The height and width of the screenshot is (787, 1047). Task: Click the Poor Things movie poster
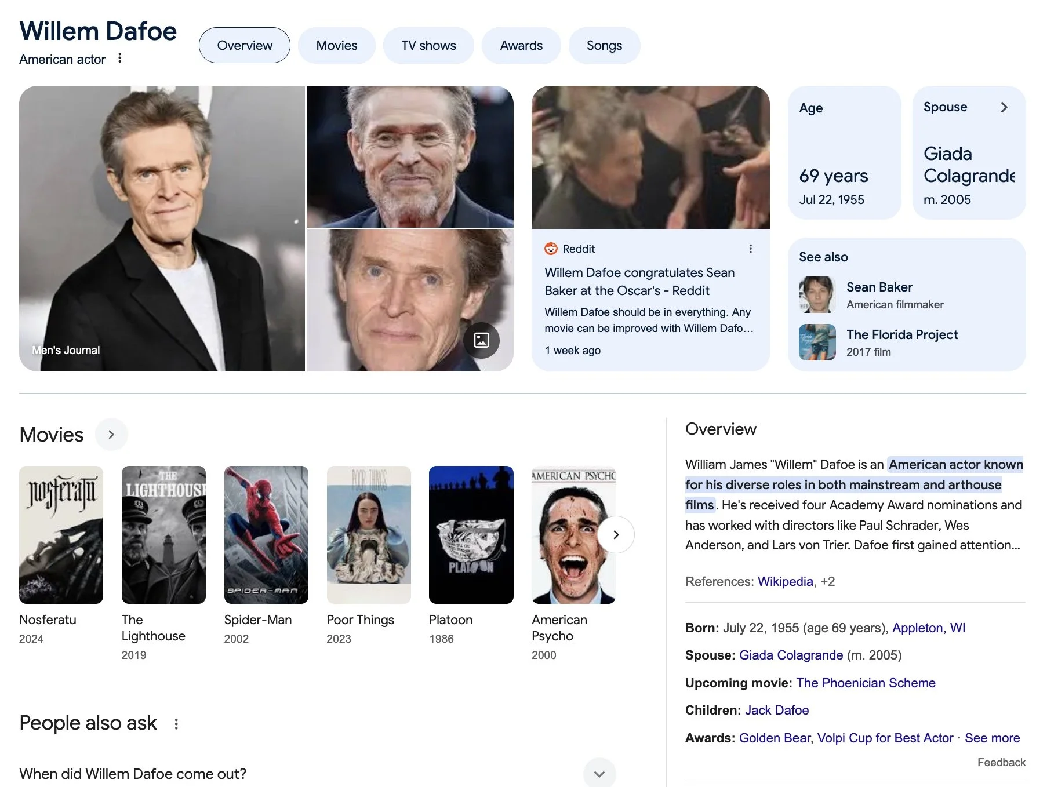click(369, 535)
